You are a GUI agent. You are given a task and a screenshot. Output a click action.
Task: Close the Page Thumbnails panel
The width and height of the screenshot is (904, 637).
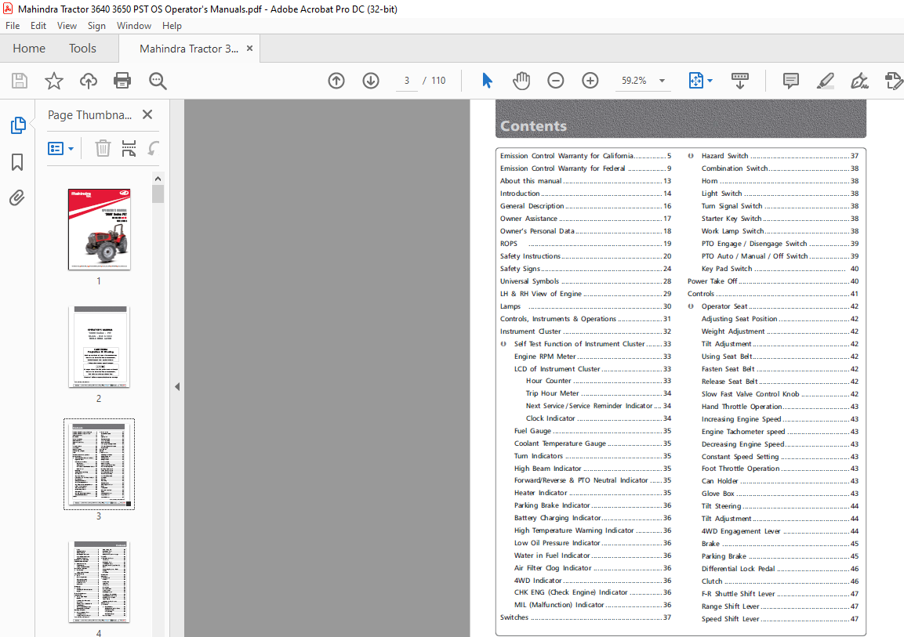coord(147,114)
